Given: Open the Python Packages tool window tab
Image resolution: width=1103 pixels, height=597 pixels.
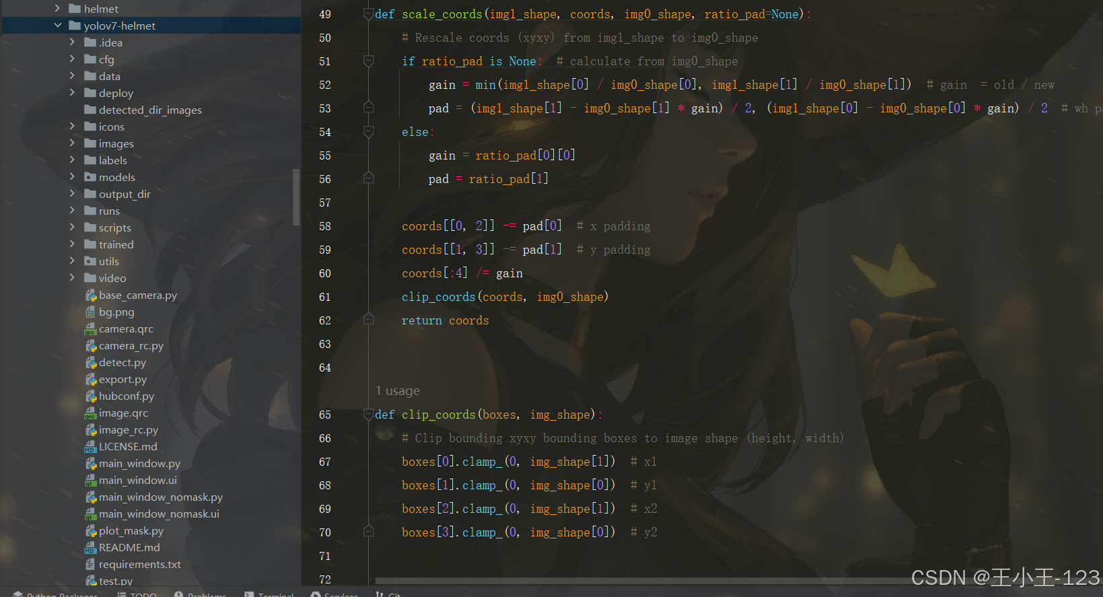Looking at the screenshot, I should coord(55,594).
